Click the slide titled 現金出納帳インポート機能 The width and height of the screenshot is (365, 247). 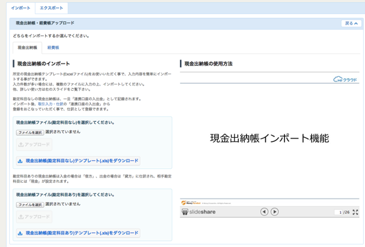pos(269,138)
